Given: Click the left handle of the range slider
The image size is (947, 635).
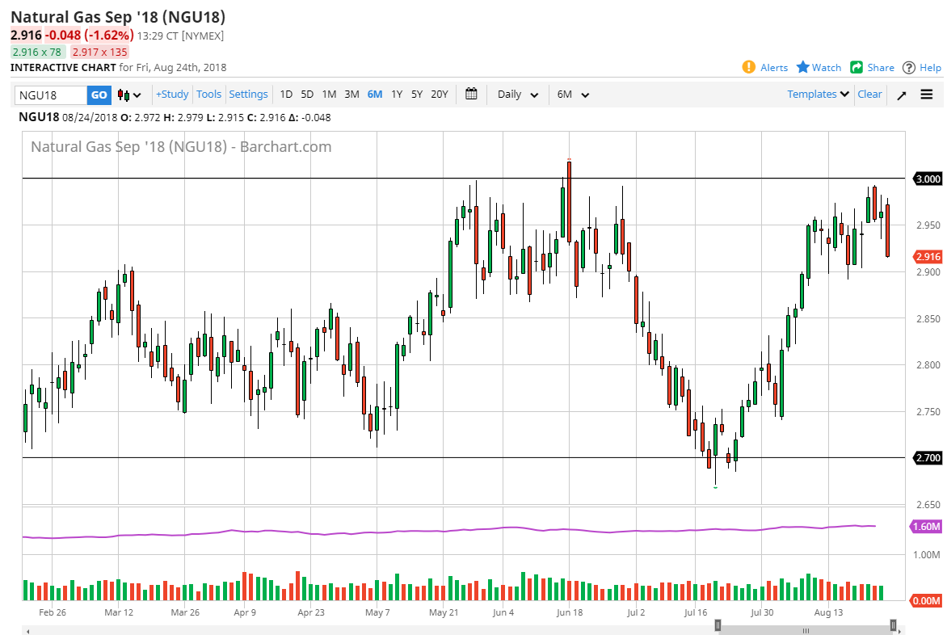Looking at the screenshot, I should [718, 624].
